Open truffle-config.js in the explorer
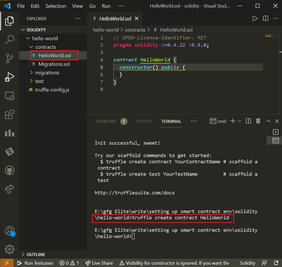The width and height of the screenshot is (282, 267). 52,90
